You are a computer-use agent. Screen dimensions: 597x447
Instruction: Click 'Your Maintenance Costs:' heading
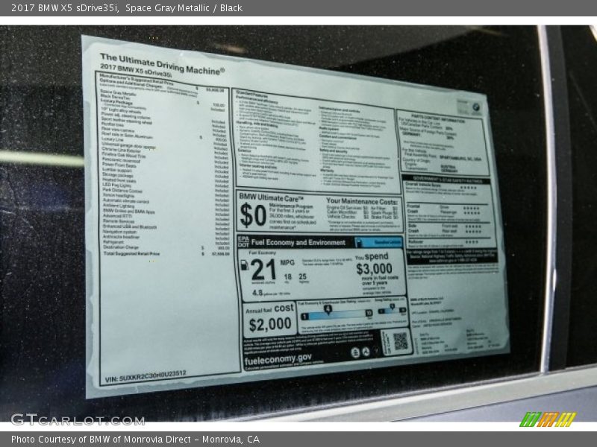(361, 201)
